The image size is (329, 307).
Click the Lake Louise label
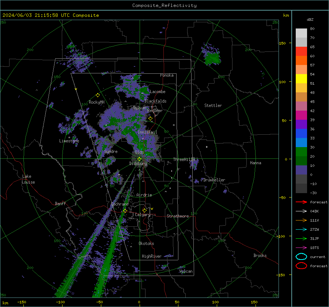point(28,179)
